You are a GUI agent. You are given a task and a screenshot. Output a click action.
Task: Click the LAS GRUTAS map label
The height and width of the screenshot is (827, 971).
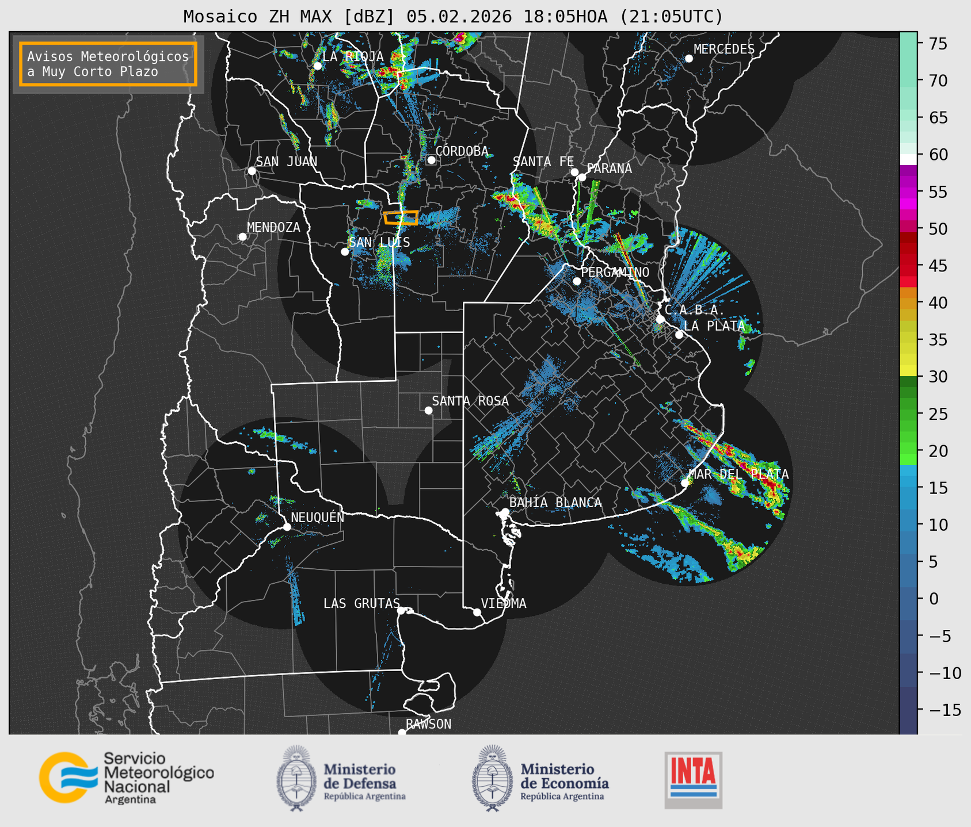tap(361, 603)
